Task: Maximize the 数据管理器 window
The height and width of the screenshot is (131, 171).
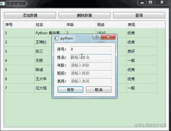Action: click(150, 2)
